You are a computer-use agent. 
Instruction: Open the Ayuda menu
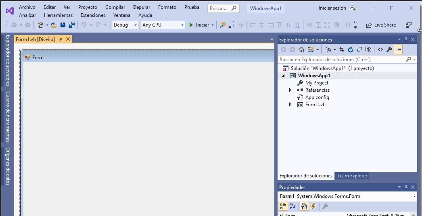click(x=145, y=15)
